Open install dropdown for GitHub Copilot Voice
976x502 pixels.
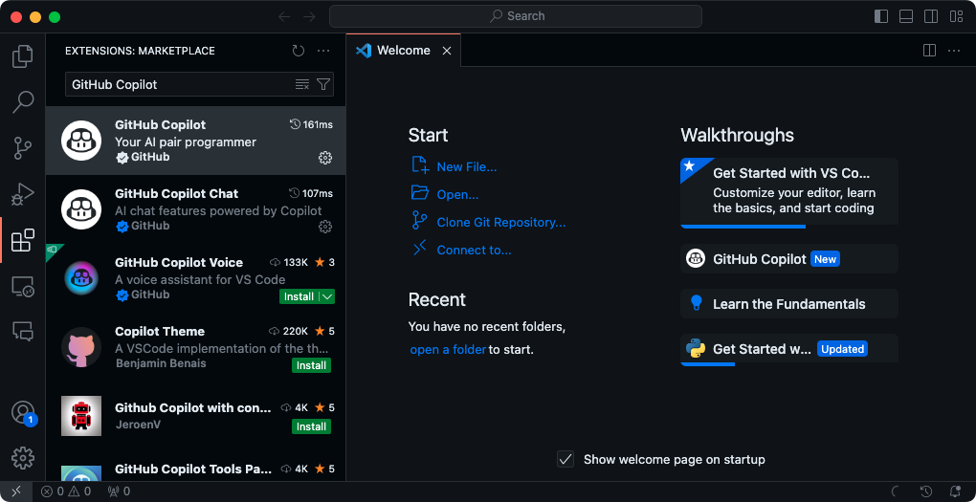327,296
